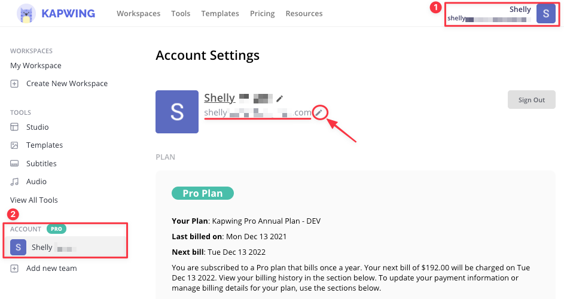
Task: Select the Shelly account in the sidebar
Action: pos(42,248)
